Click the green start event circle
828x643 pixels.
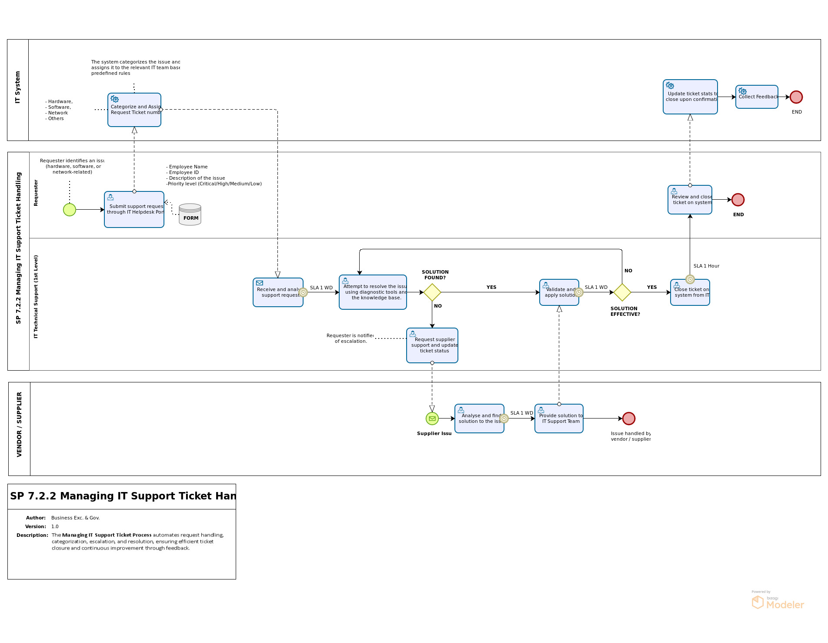[x=70, y=210]
